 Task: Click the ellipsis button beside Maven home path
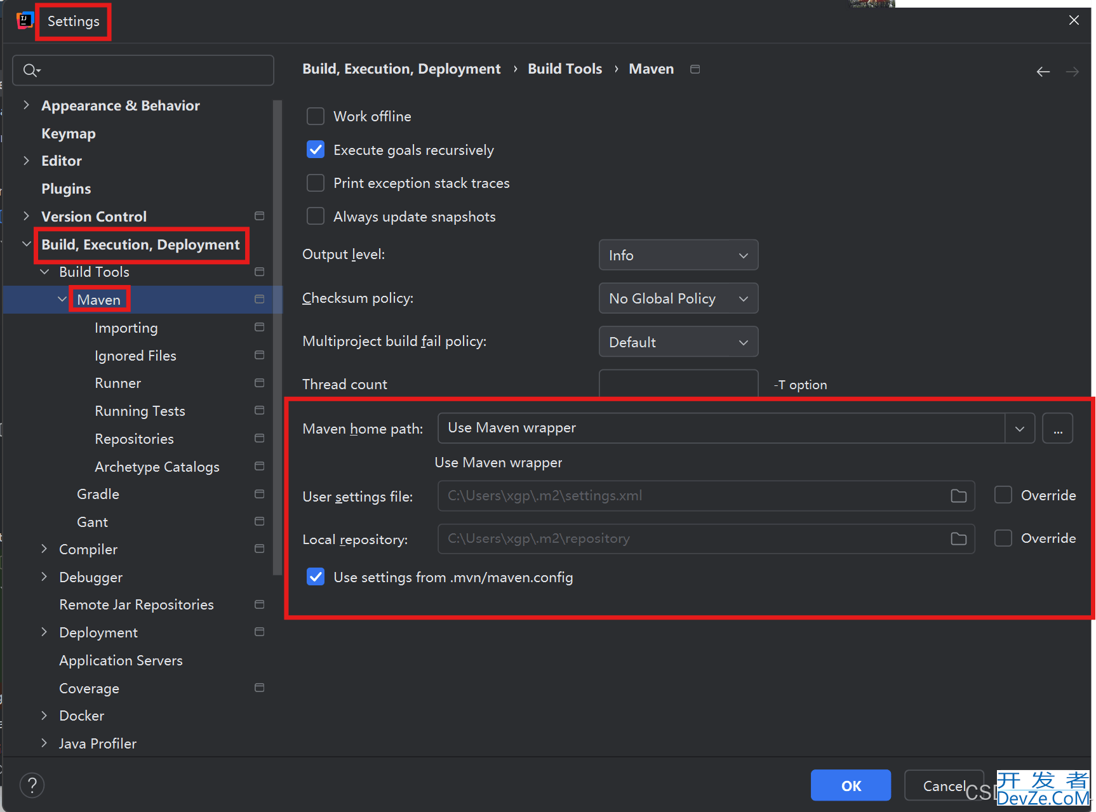point(1057,429)
